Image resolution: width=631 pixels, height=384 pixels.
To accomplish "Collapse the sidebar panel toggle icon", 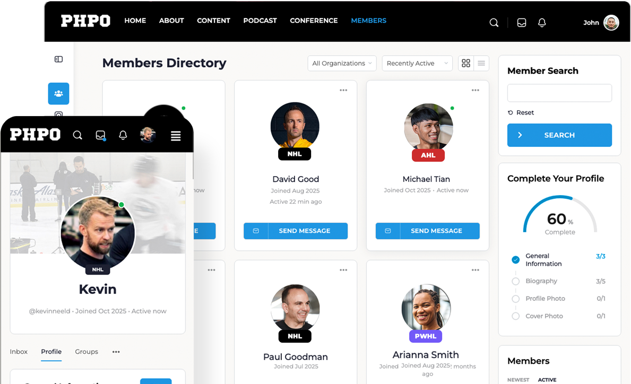I will coord(59,59).
